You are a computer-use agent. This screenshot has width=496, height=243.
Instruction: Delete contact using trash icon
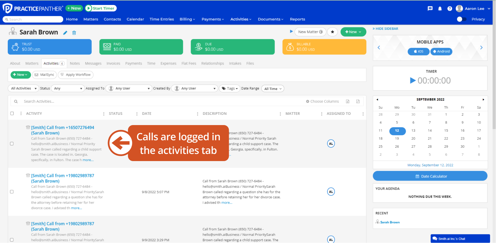(74, 33)
